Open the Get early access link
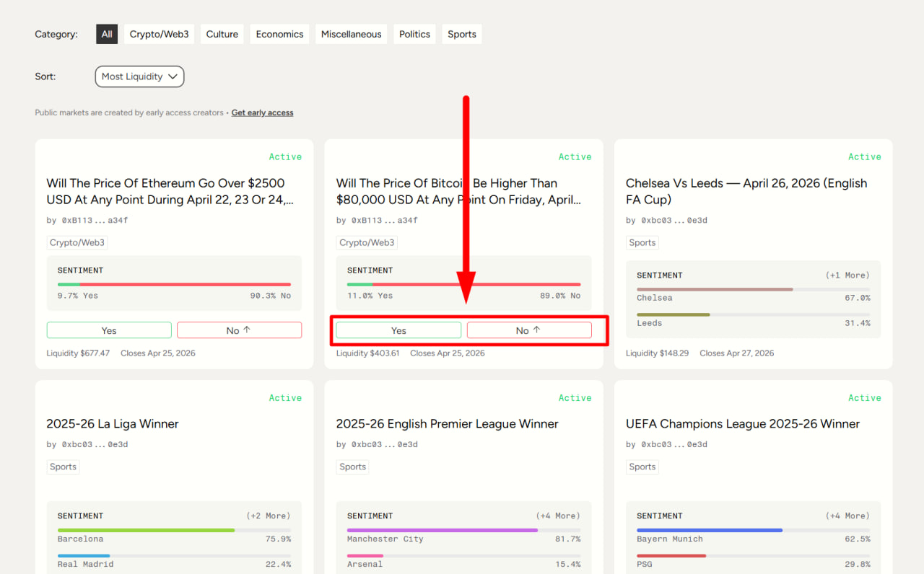The width and height of the screenshot is (924, 574). [262, 112]
